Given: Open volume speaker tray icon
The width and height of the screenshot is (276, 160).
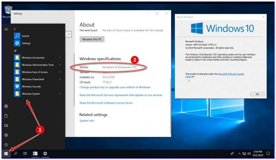Looking at the screenshot, I should tap(249, 154).
